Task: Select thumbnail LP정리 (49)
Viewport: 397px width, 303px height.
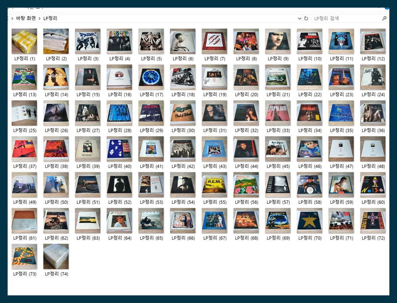Action: pyautogui.click(x=24, y=185)
